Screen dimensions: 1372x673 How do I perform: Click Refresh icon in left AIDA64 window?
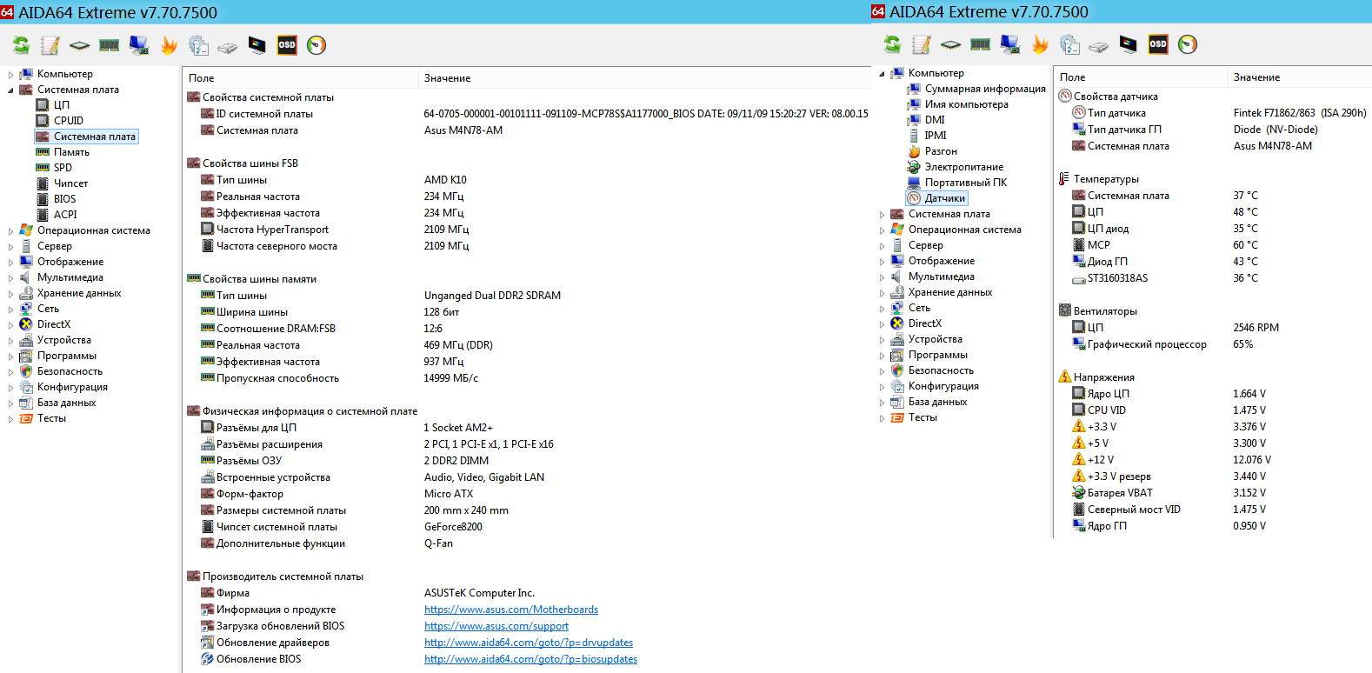pos(21,45)
